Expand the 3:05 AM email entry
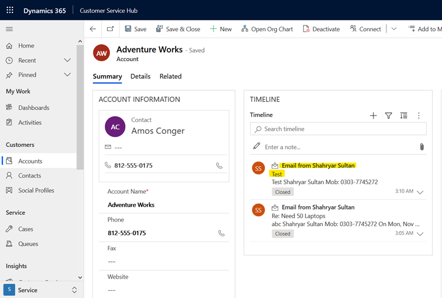Screen dimensions: 442x298 420,234
